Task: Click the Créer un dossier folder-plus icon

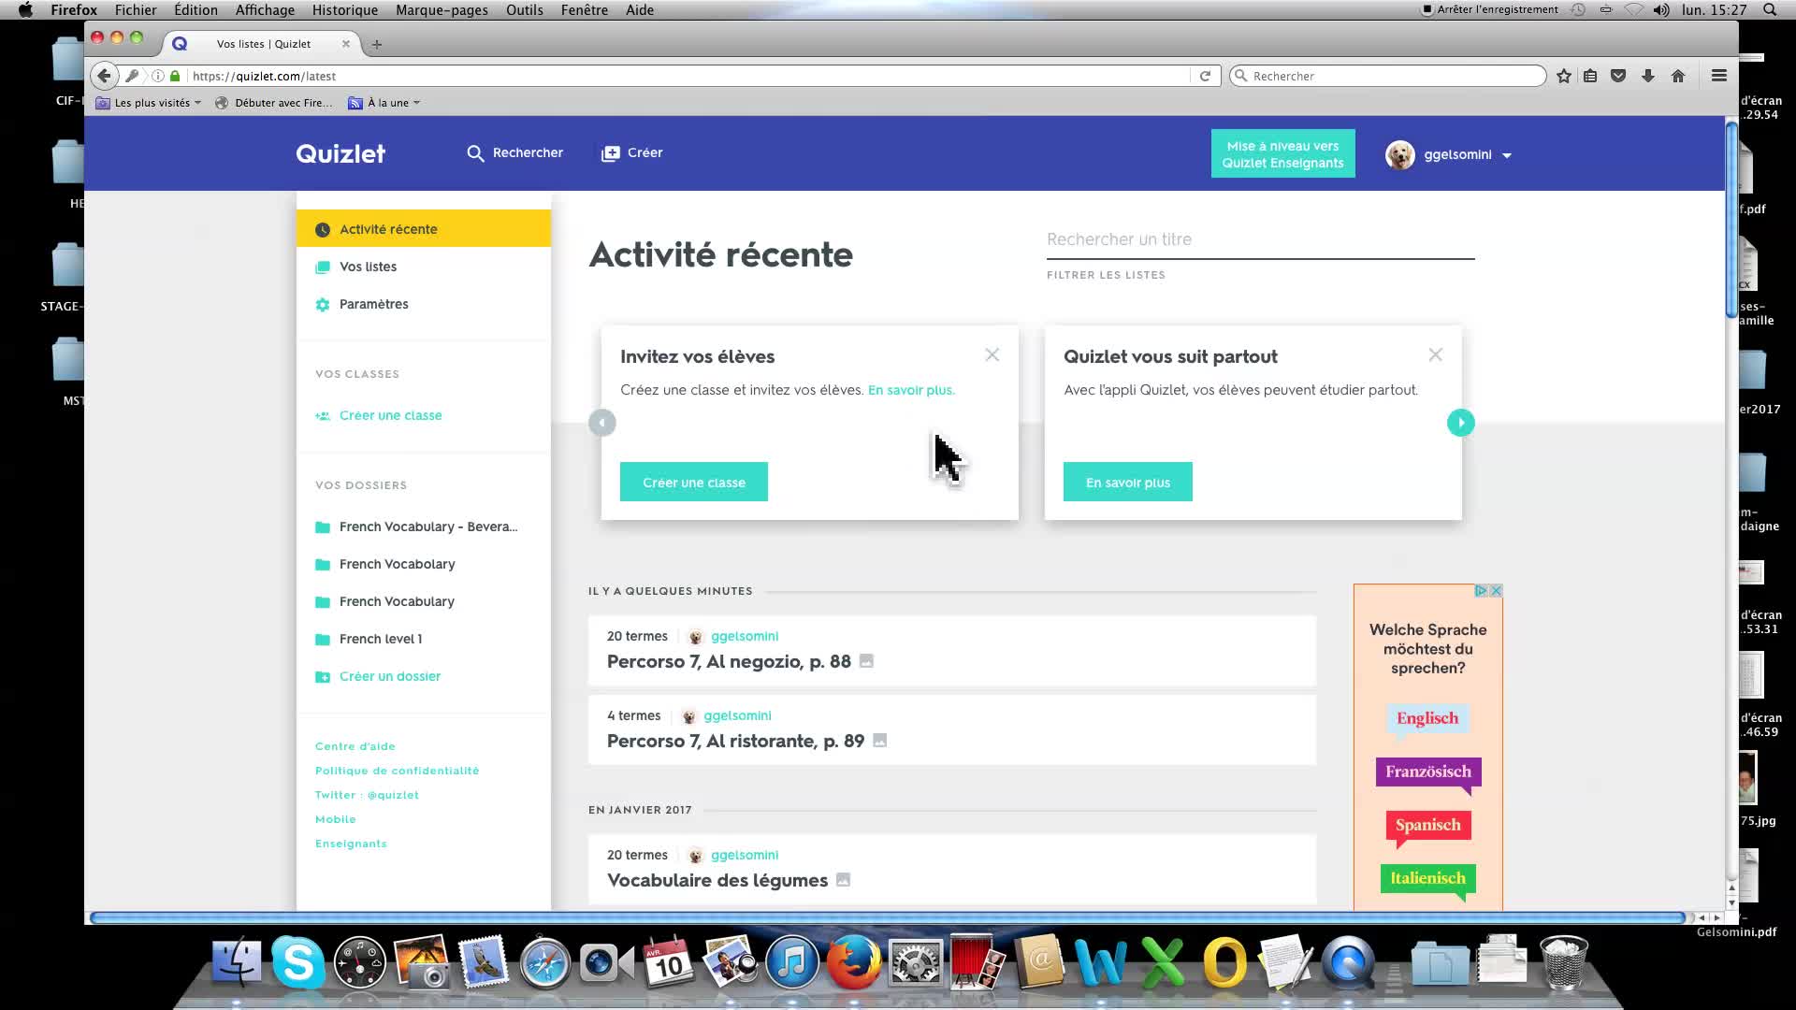Action: [x=323, y=677]
